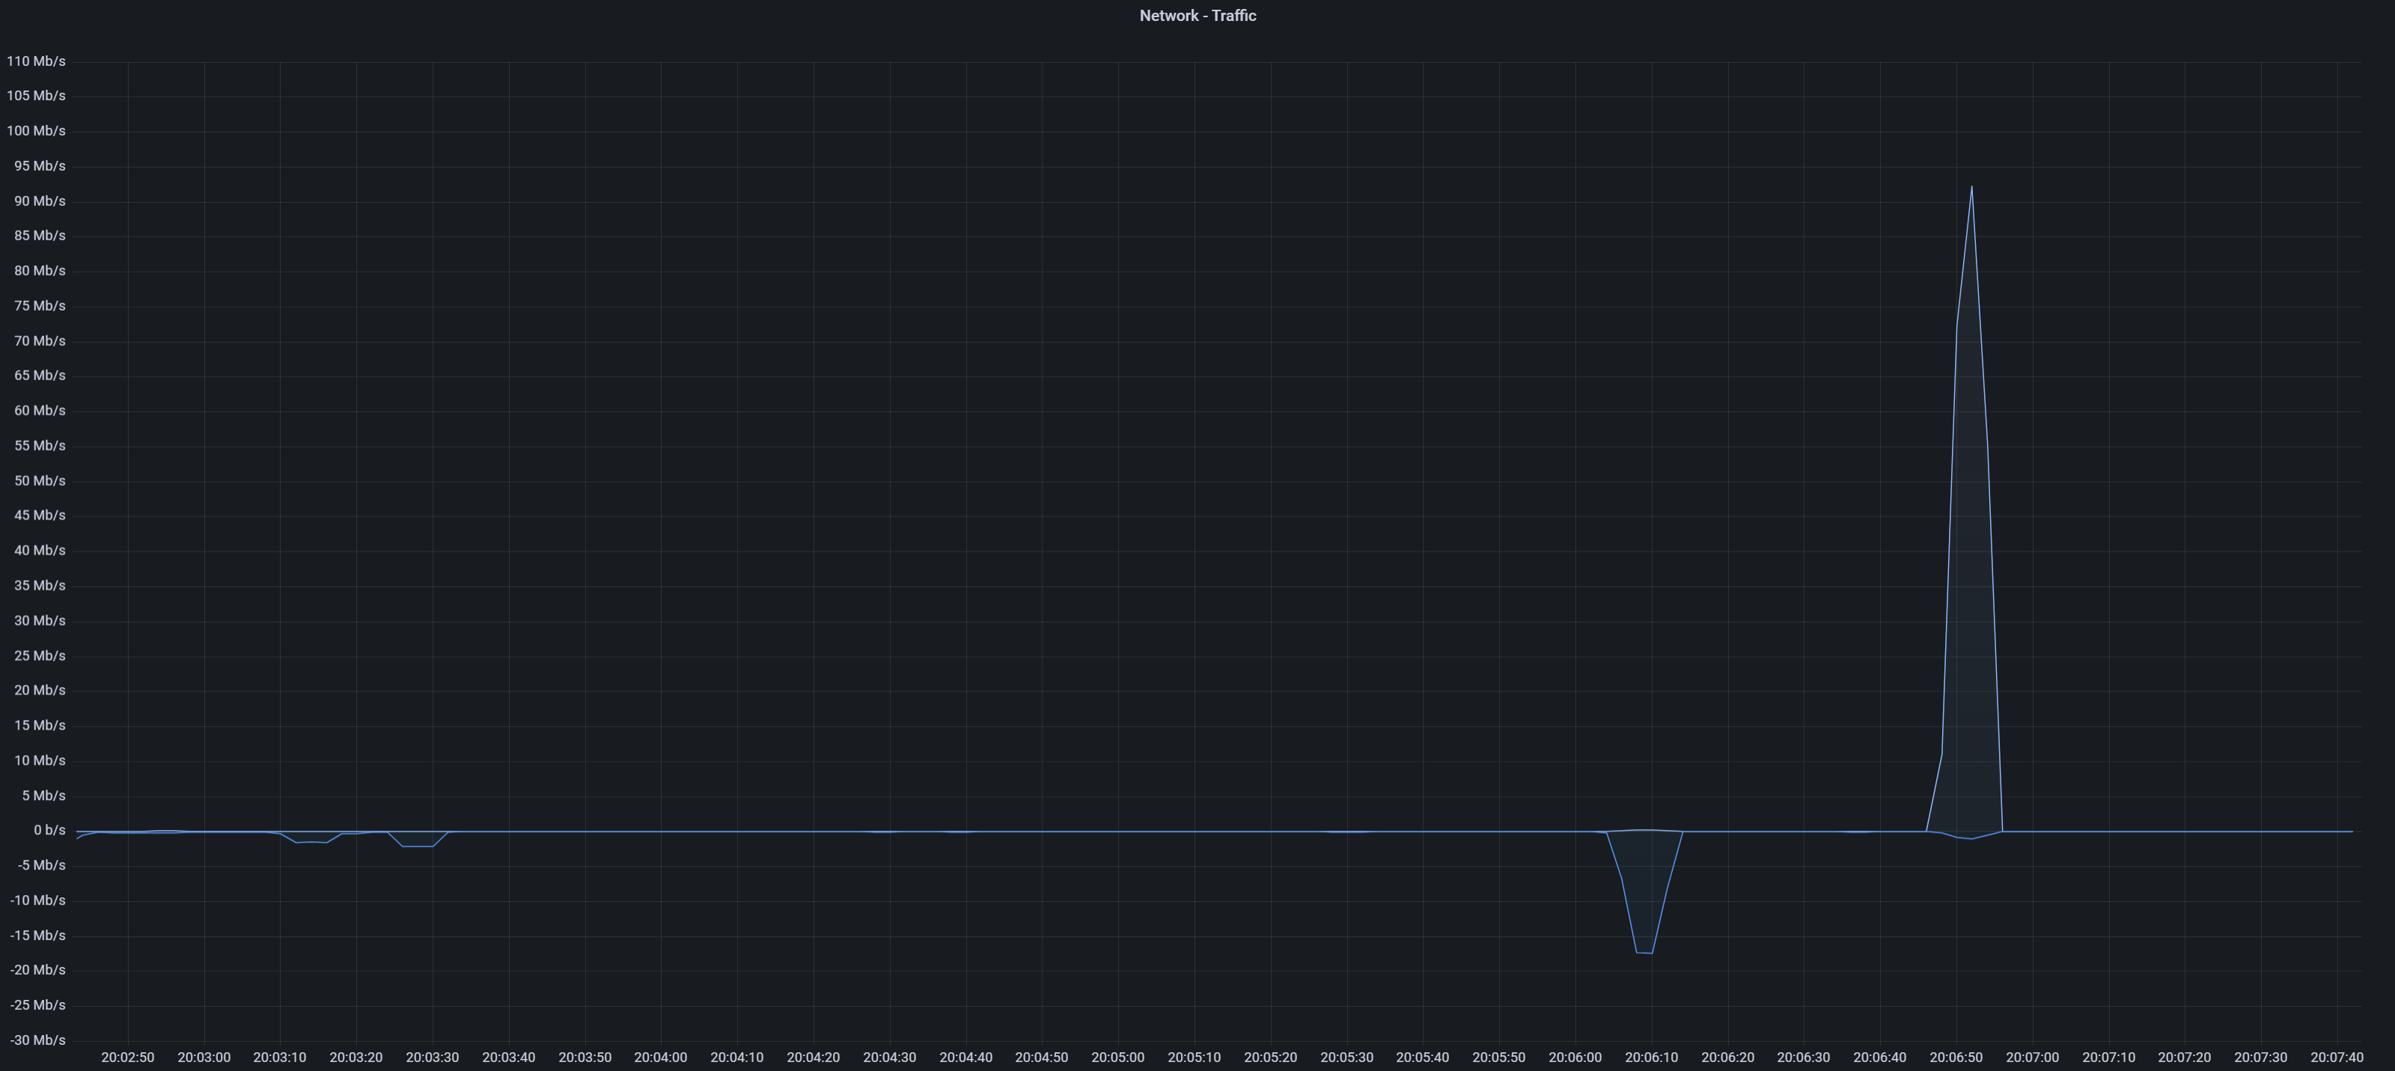Click the 20:07:40 time axis label
The image size is (2395, 1071).
click(2337, 1058)
